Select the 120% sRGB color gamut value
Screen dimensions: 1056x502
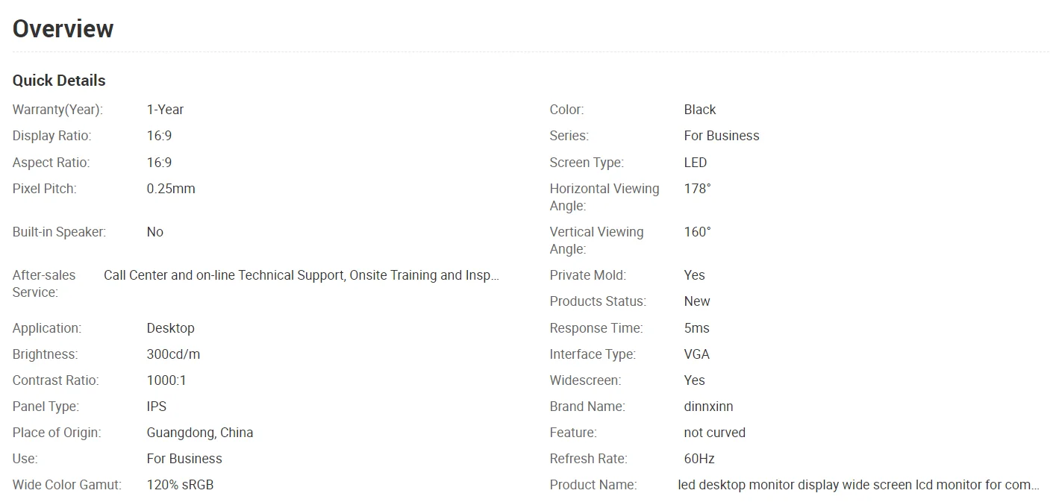(180, 485)
